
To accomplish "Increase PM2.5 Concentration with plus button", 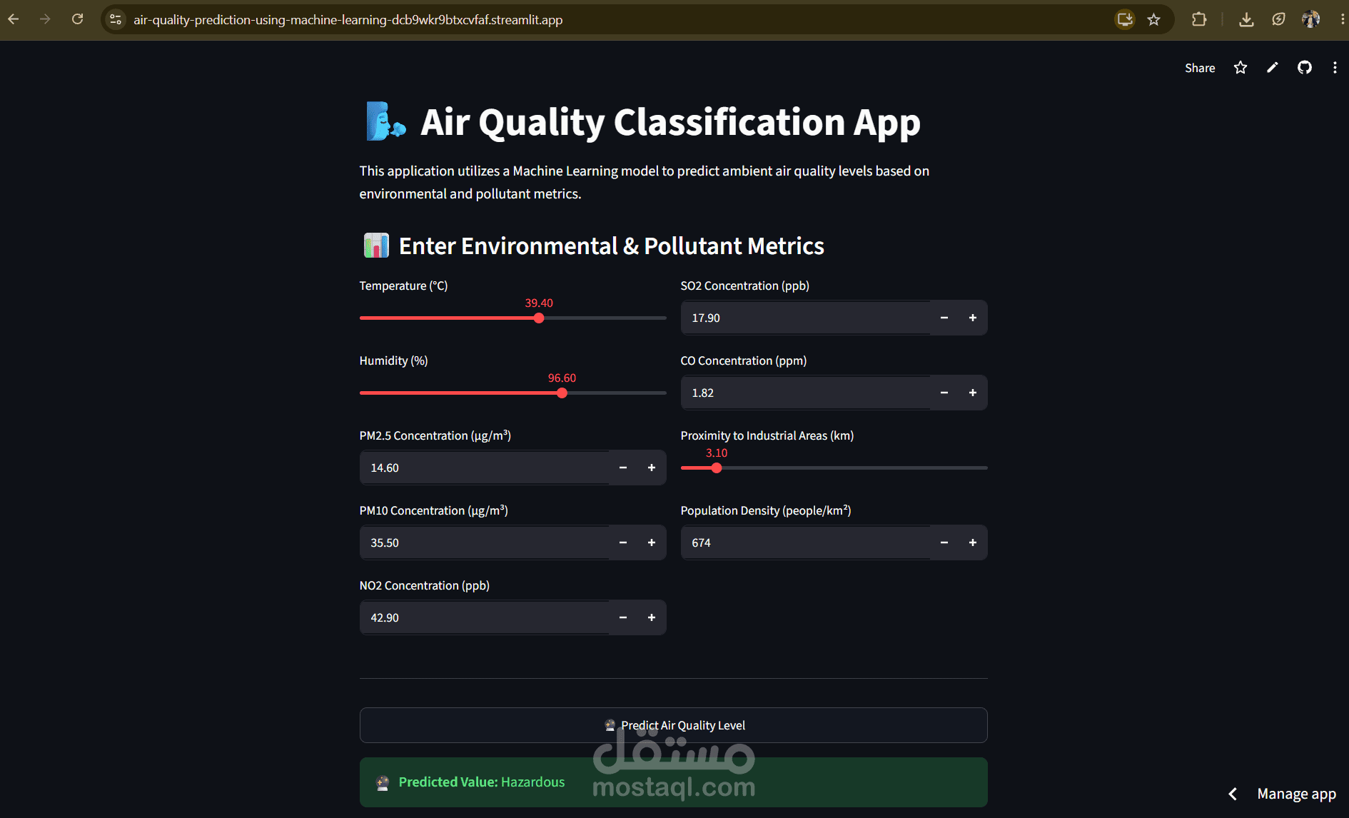I will click(652, 468).
